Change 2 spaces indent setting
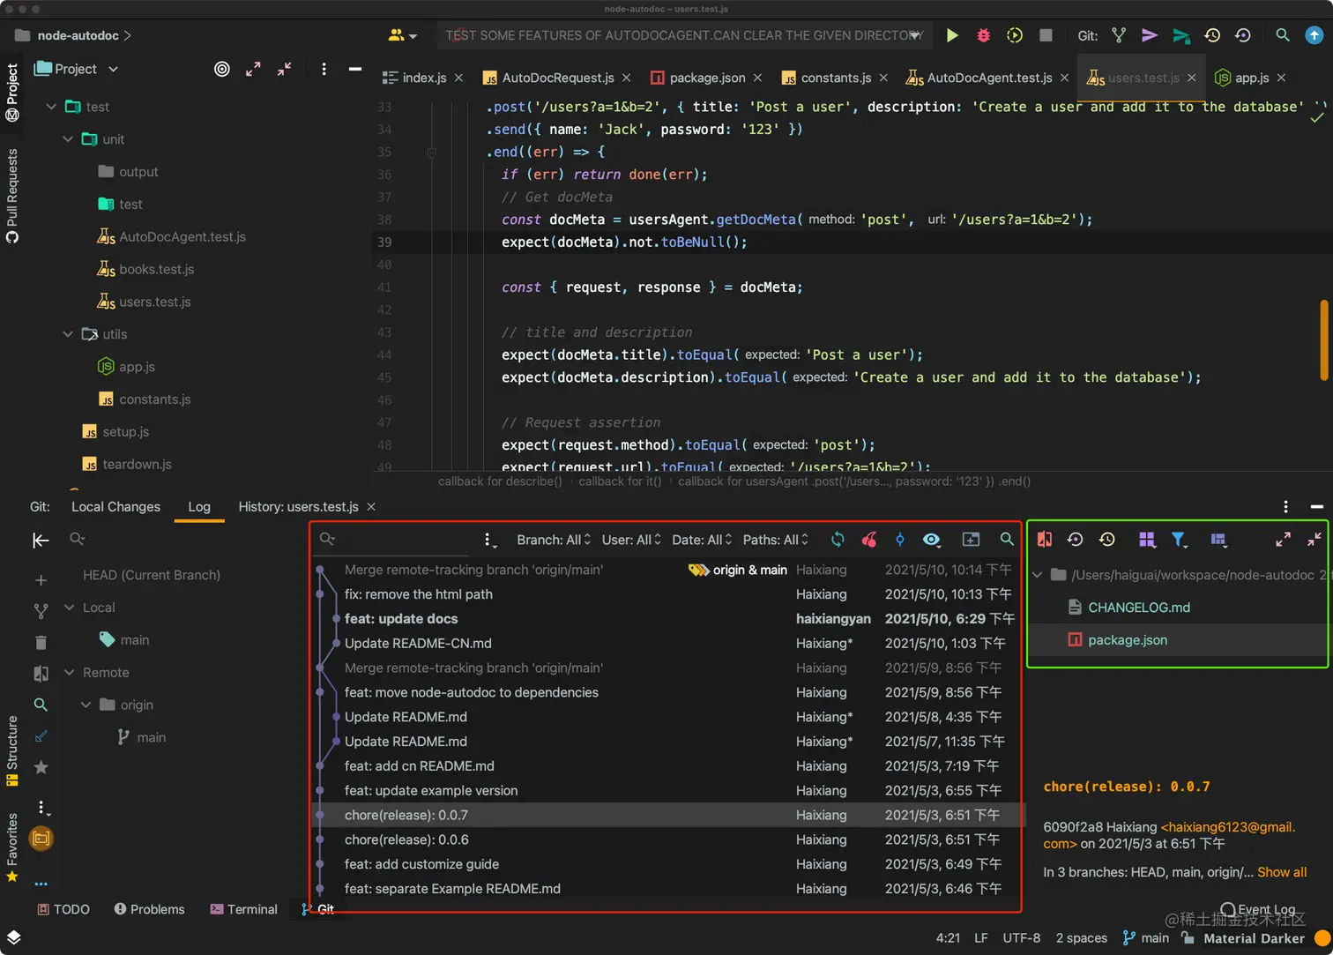This screenshot has height=955, width=1333. pos(1081,938)
